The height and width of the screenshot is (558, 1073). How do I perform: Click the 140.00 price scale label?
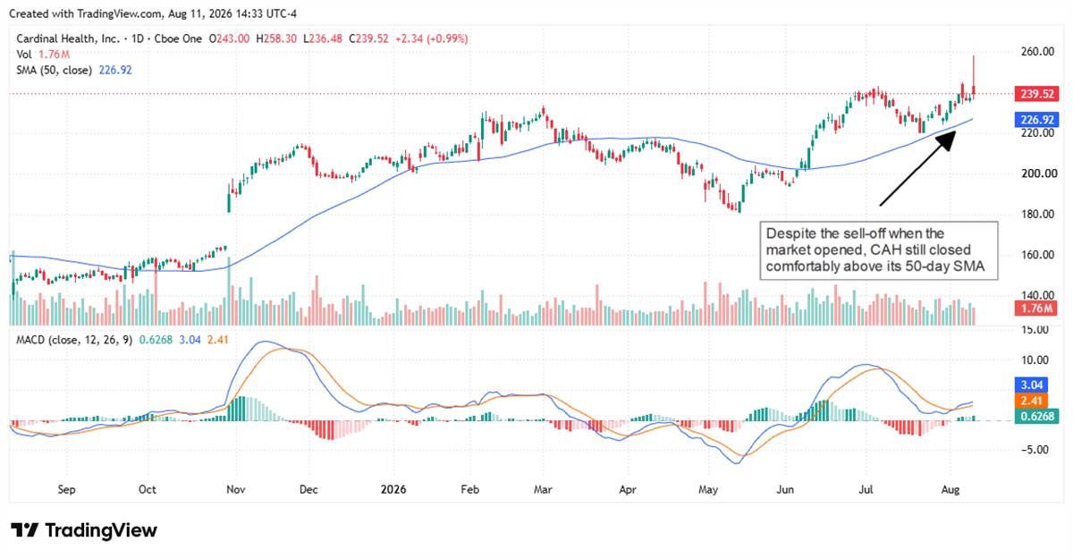point(1037,295)
